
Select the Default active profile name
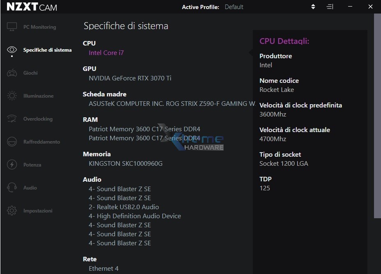[234, 7]
